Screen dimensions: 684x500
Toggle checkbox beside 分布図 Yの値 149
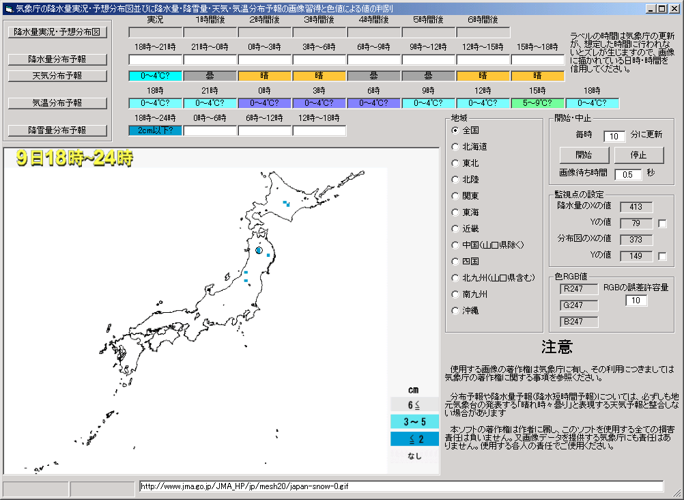coord(662,256)
